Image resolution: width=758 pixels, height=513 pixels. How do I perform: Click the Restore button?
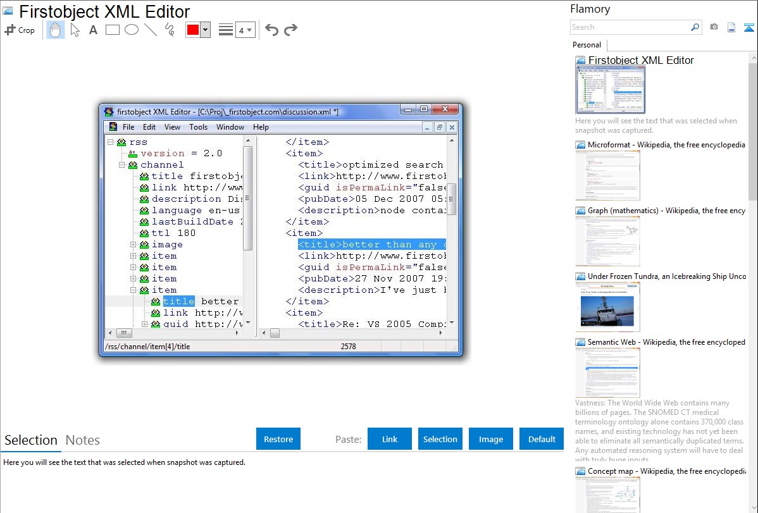(278, 439)
